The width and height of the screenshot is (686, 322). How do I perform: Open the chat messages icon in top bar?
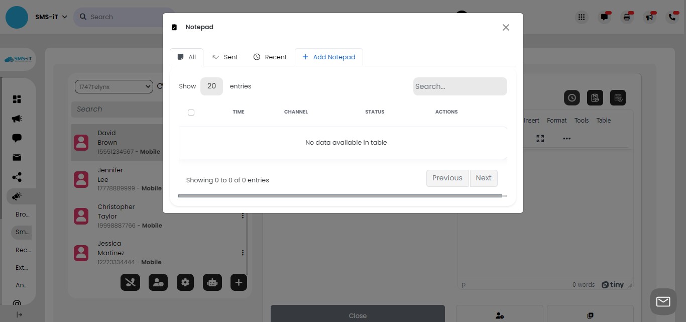tap(604, 17)
